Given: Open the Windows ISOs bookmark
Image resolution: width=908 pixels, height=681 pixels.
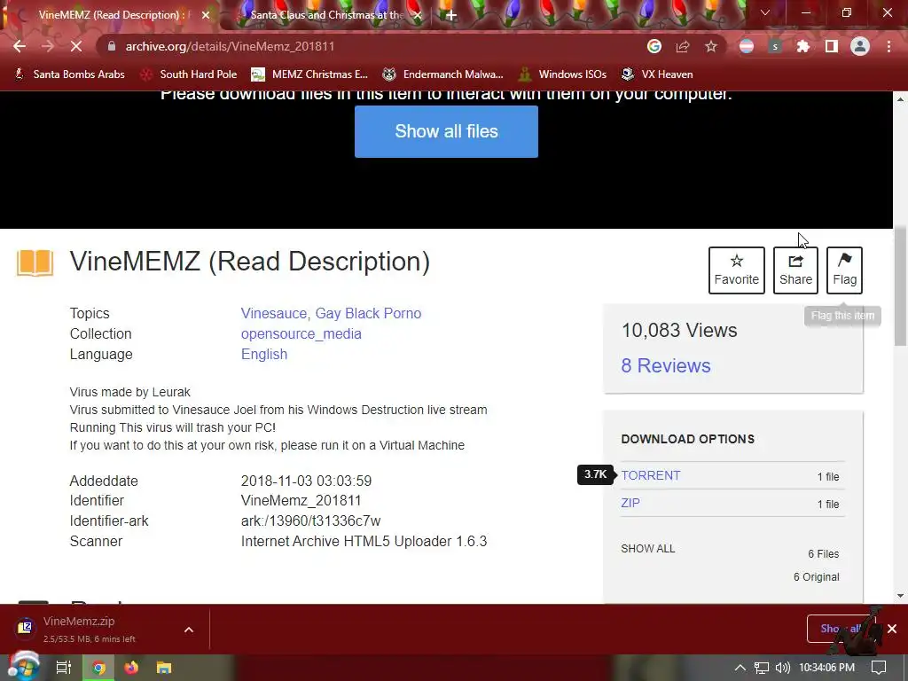Looking at the screenshot, I should pos(563,74).
